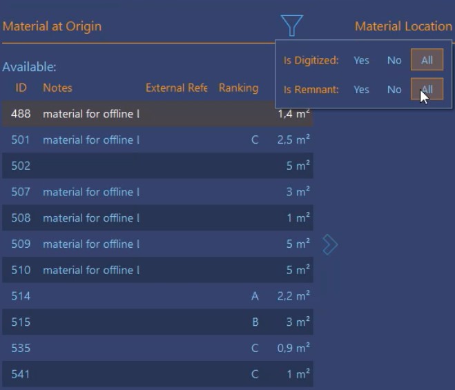Select material row with ID 508

coord(157,217)
